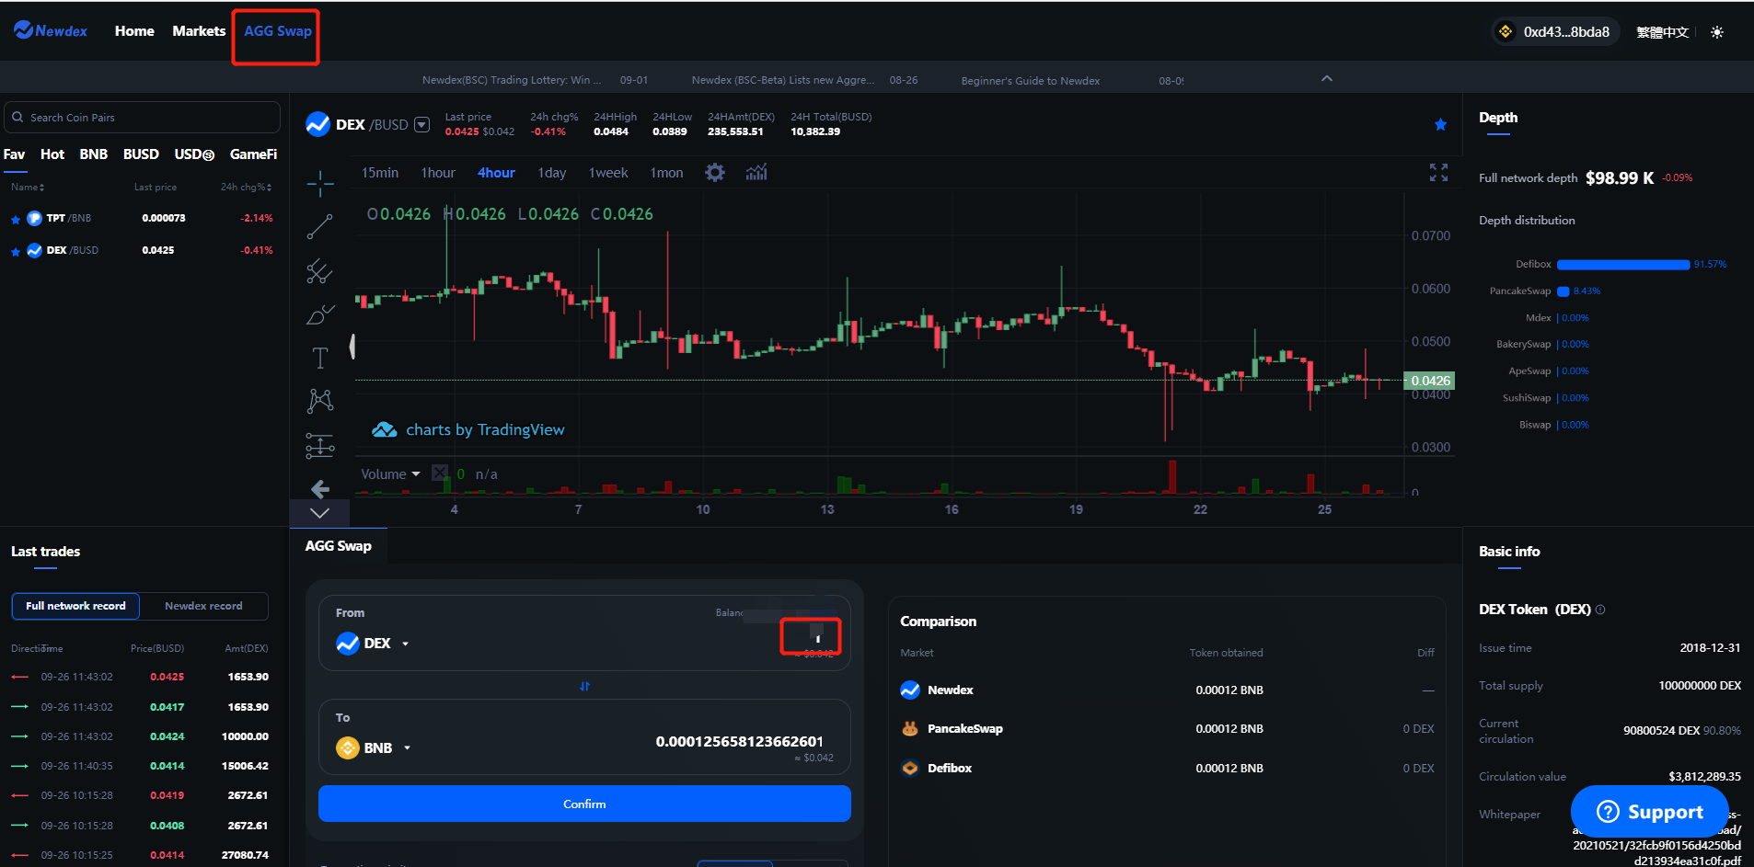This screenshot has height=867, width=1754.
Task: Sort pair list by 24h chg%
Action: [246, 187]
